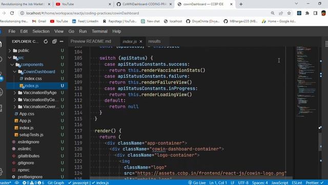The width and height of the screenshot is (328, 185).
Task: Open the YouTube bookmark
Action: [x=59, y=21]
